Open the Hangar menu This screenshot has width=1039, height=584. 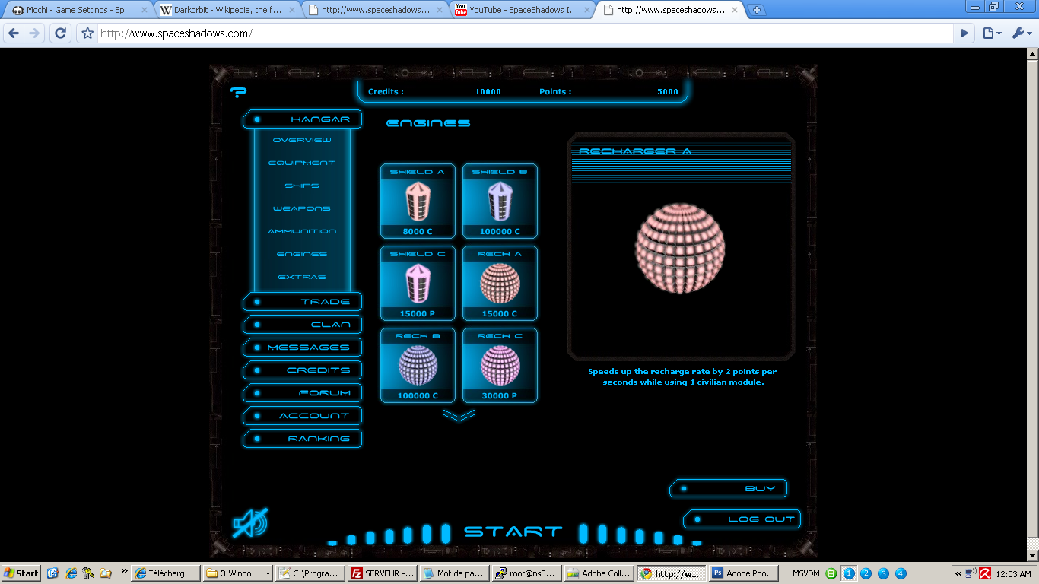(302, 119)
